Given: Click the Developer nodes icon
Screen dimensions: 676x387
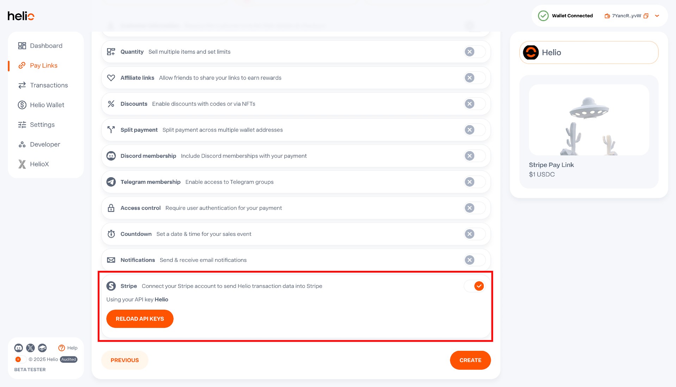Looking at the screenshot, I should click(22, 144).
